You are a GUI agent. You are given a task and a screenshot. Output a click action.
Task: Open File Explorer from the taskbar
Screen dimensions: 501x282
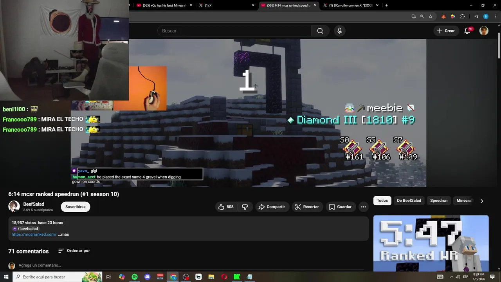pyautogui.click(x=211, y=277)
